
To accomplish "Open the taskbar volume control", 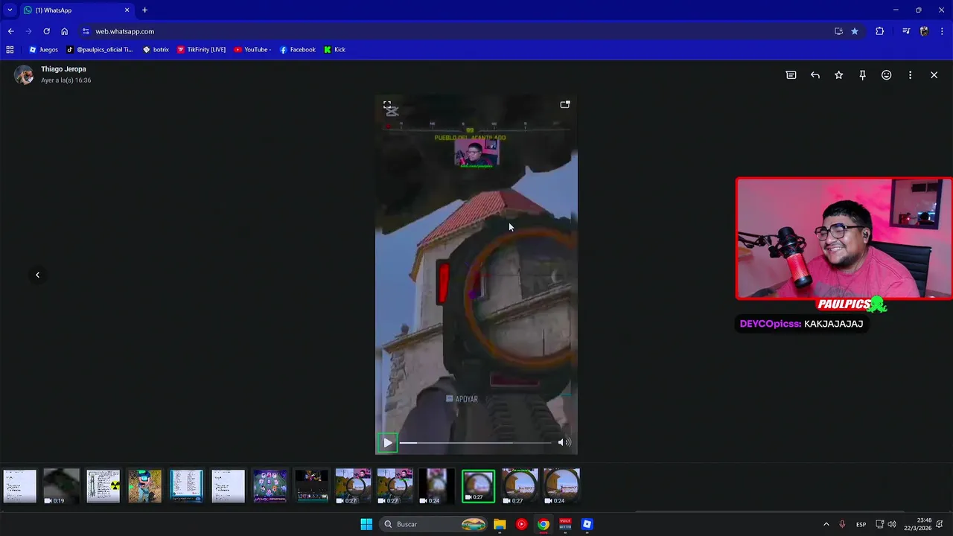I will [x=892, y=524].
